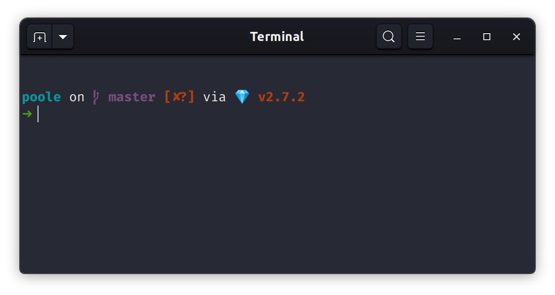Click the 'poole' directory name in prompt

click(42, 97)
